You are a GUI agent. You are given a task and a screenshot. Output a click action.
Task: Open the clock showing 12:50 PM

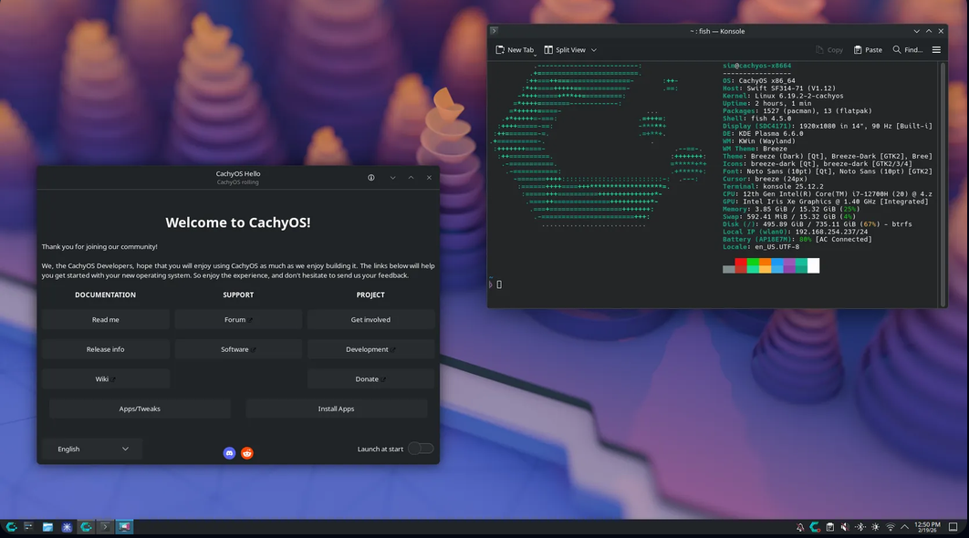click(927, 527)
